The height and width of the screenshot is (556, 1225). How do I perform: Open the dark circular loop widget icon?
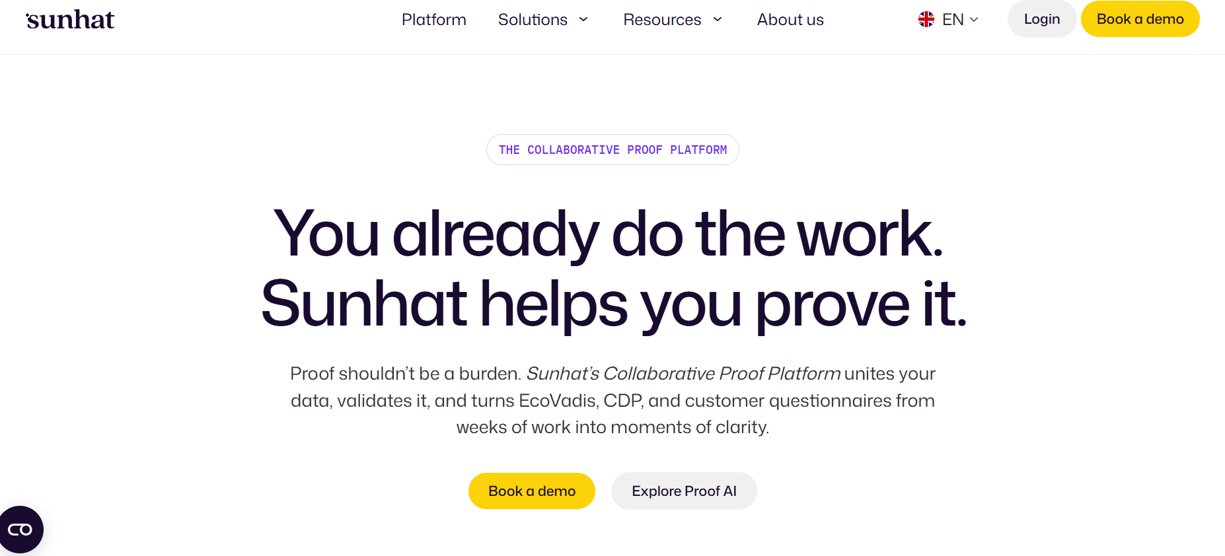pyautogui.click(x=20, y=530)
